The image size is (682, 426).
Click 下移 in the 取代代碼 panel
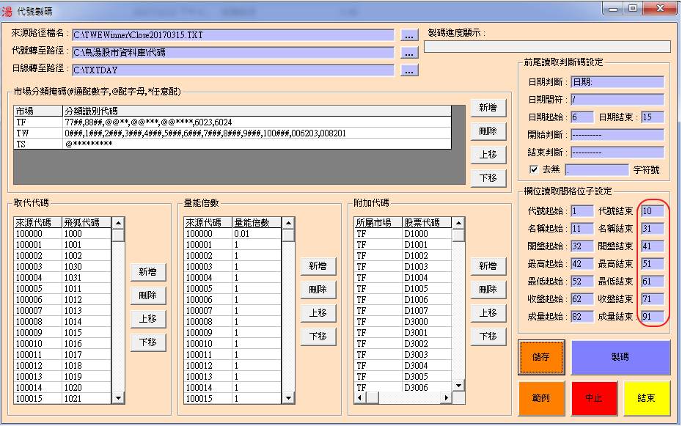[x=148, y=342]
